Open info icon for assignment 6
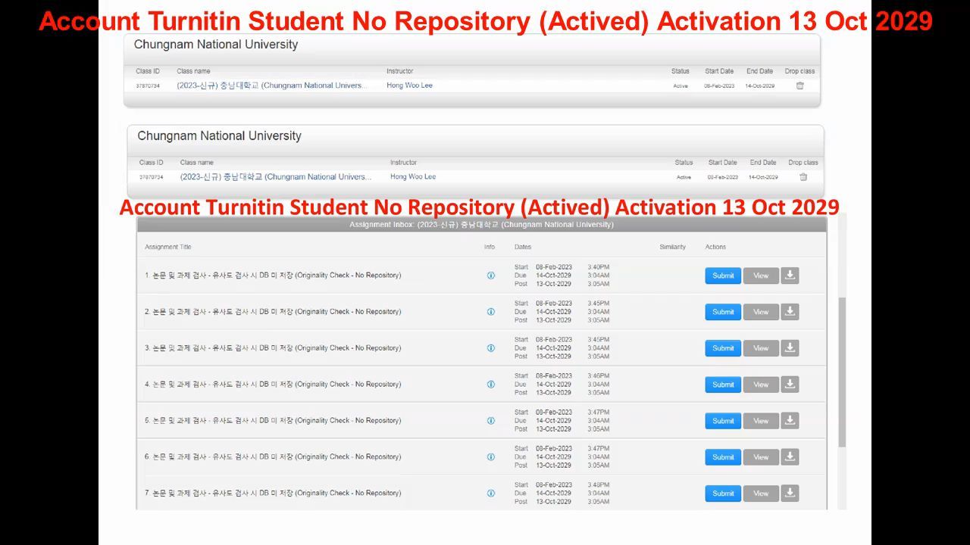The image size is (970, 545). (x=491, y=457)
